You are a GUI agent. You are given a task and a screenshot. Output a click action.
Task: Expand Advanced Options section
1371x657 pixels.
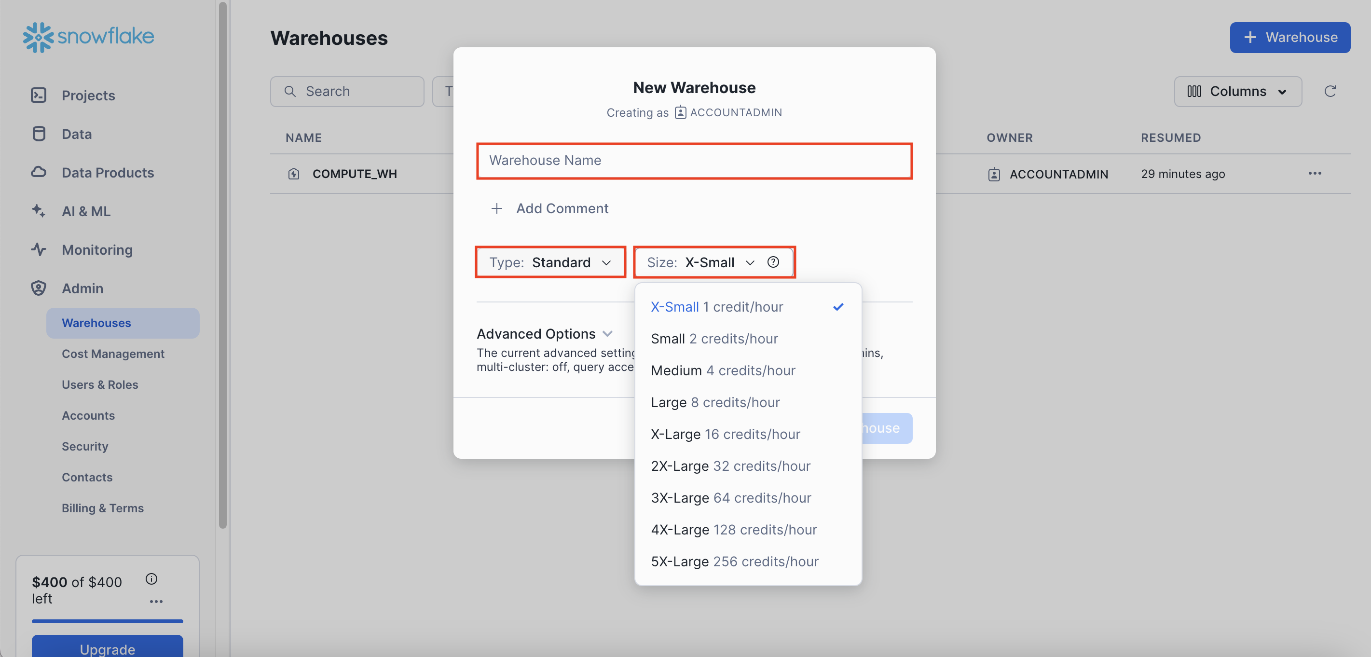click(545, 333)
